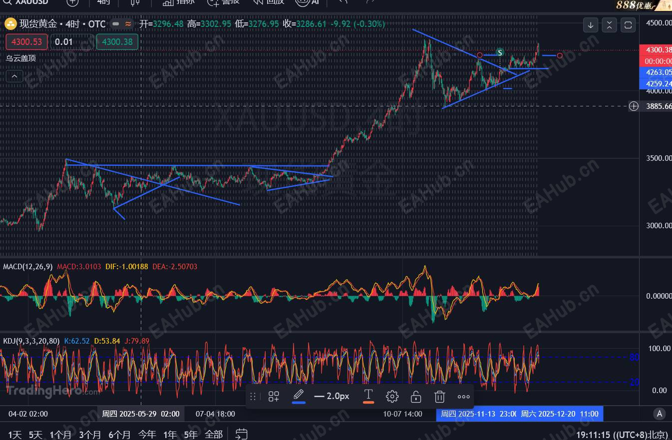Viewport: 672px width, 440px height.
Task: Open the go-to-date calendar icon
Action: coord(242,434)
